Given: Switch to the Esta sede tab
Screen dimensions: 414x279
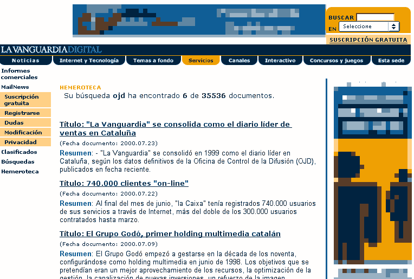Looking at the screenshot, I should (391, 61).
